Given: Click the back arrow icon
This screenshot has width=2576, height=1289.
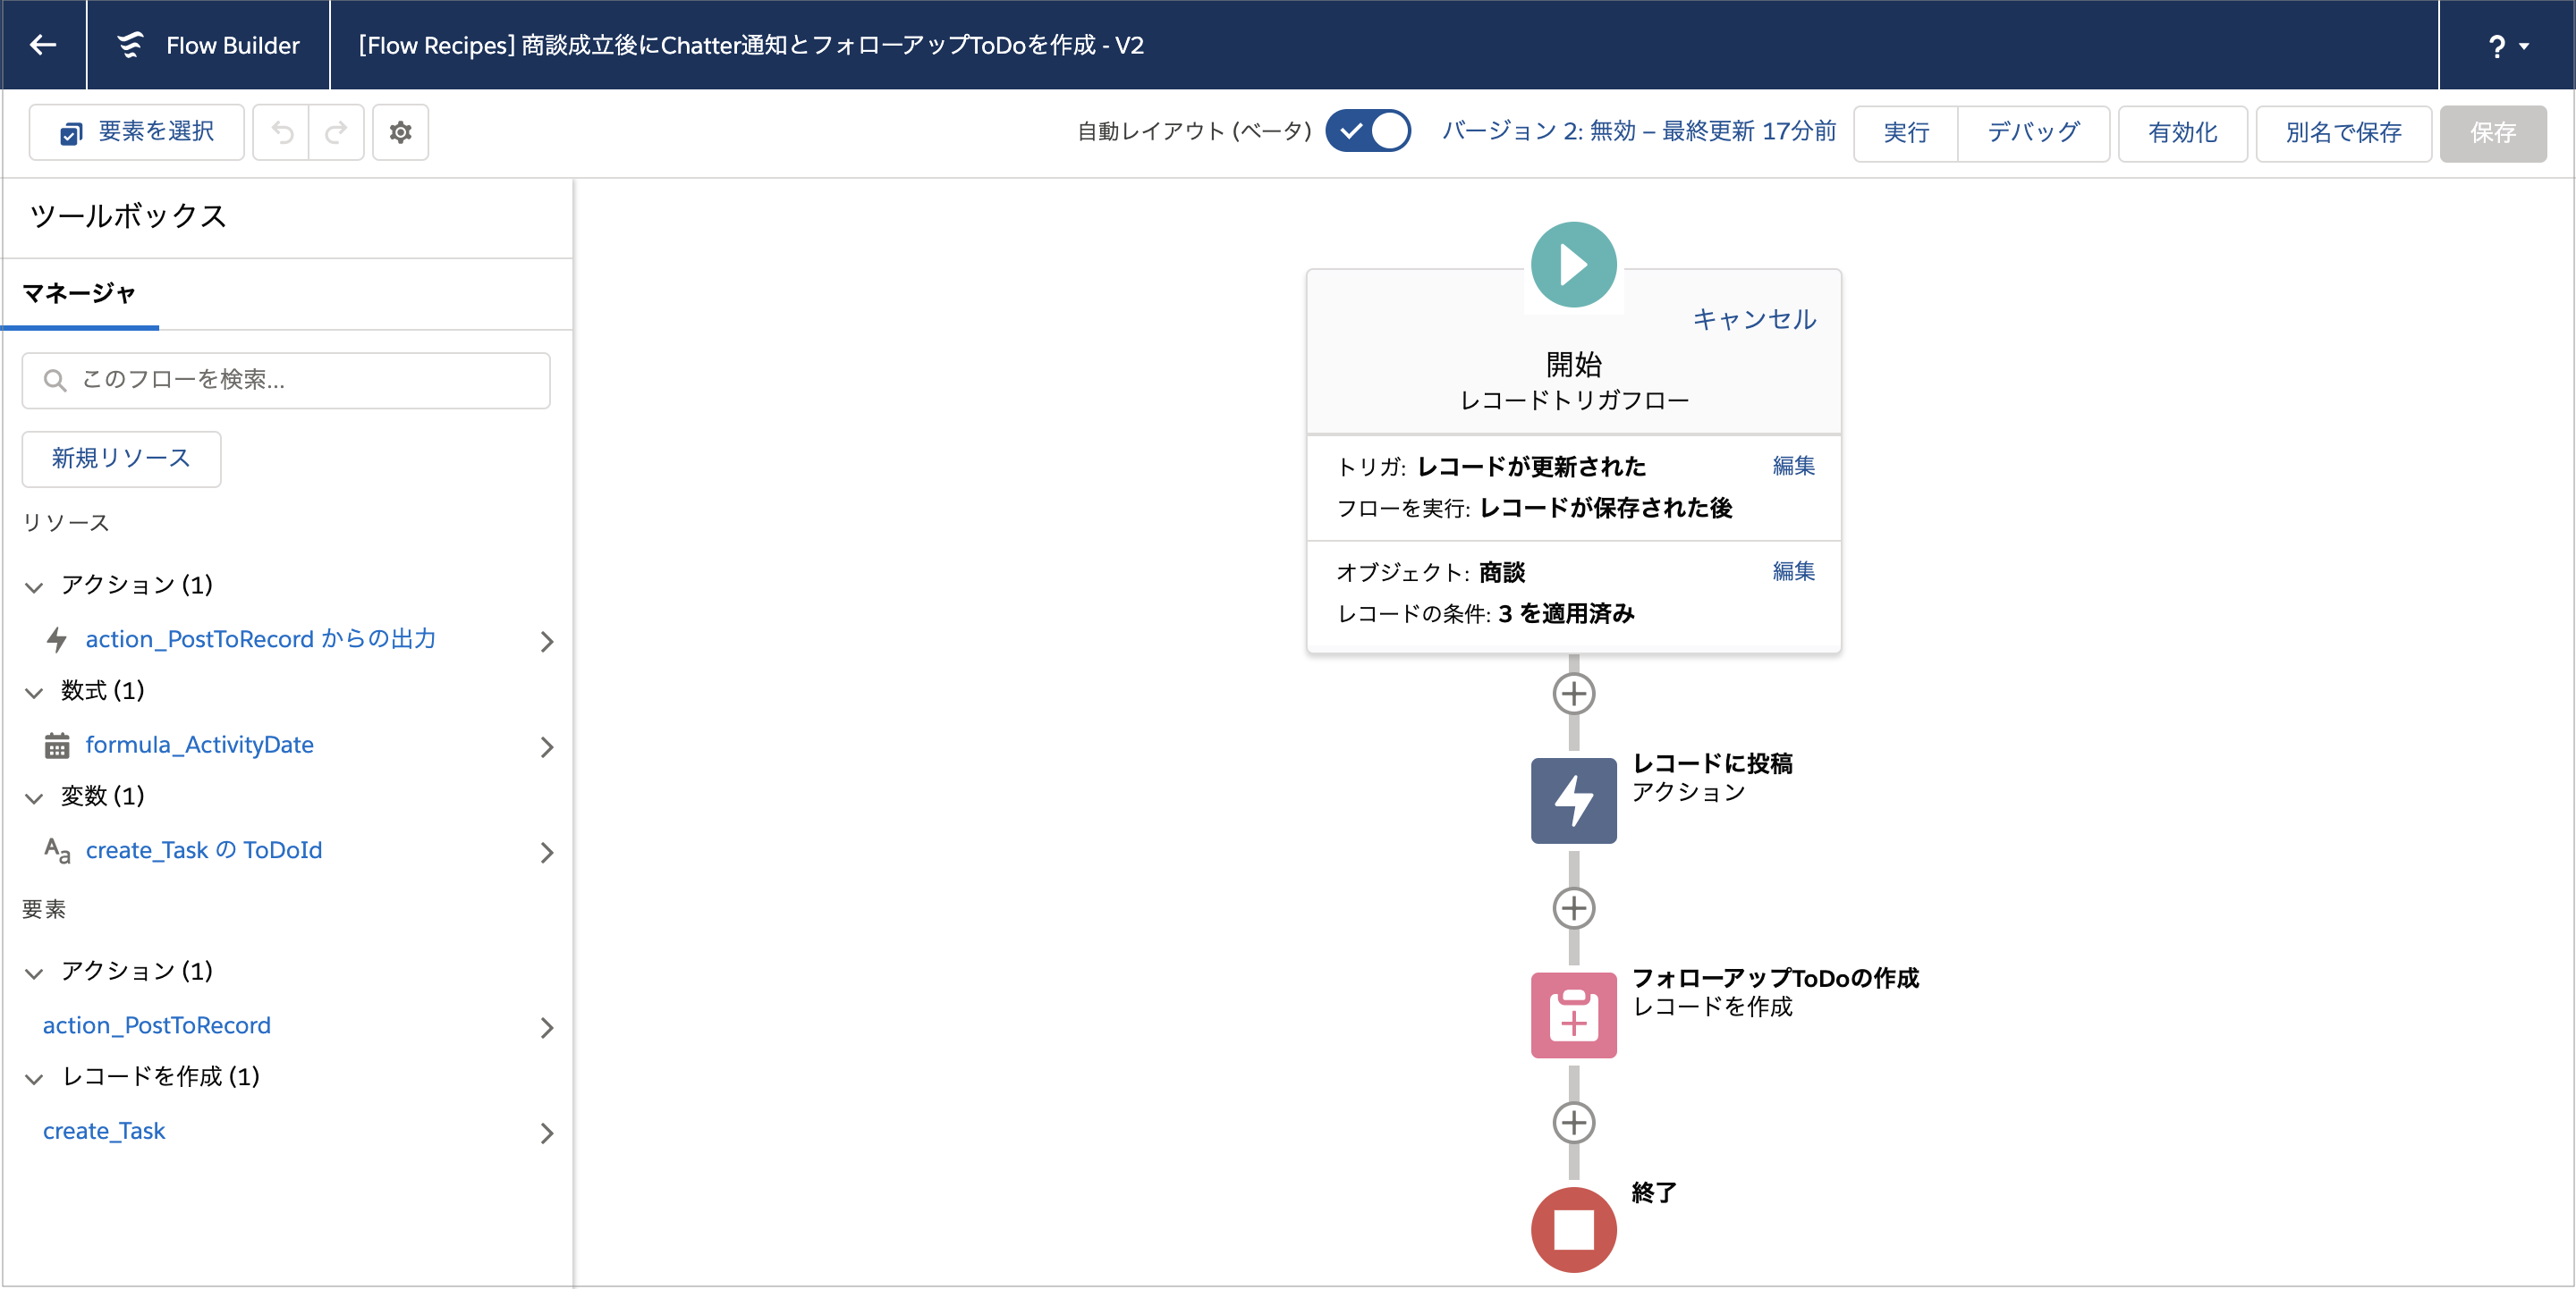Looking at the screenshot, I should [43, 45].
